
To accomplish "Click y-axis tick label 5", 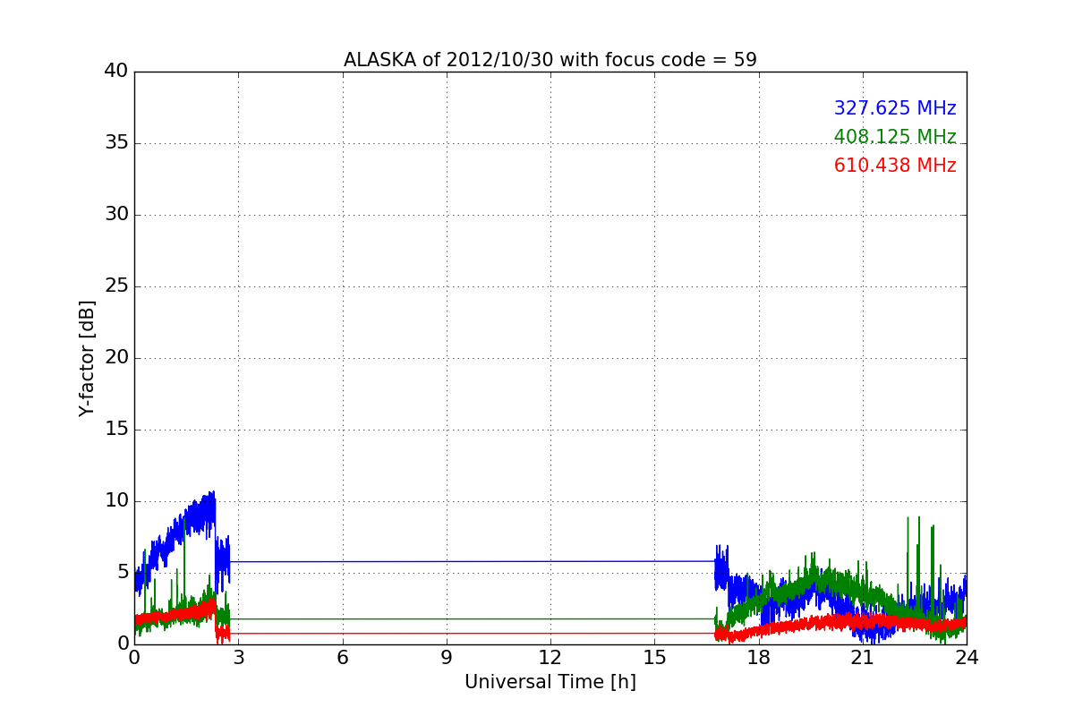I will [122, 573].
